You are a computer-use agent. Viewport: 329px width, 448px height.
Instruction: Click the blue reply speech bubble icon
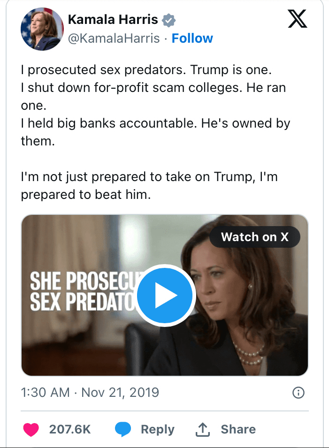pos(123,429)
